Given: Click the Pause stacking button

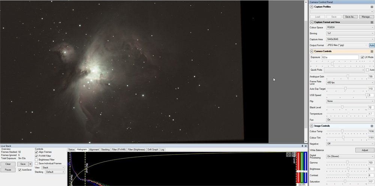Looking at the screenshot, I should click(8, 170).
